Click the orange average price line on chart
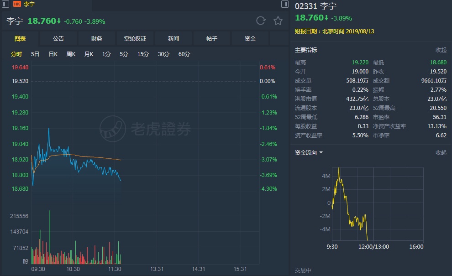Image resolution: width=452 pixels, height=276 pixels. coord(91,157)
